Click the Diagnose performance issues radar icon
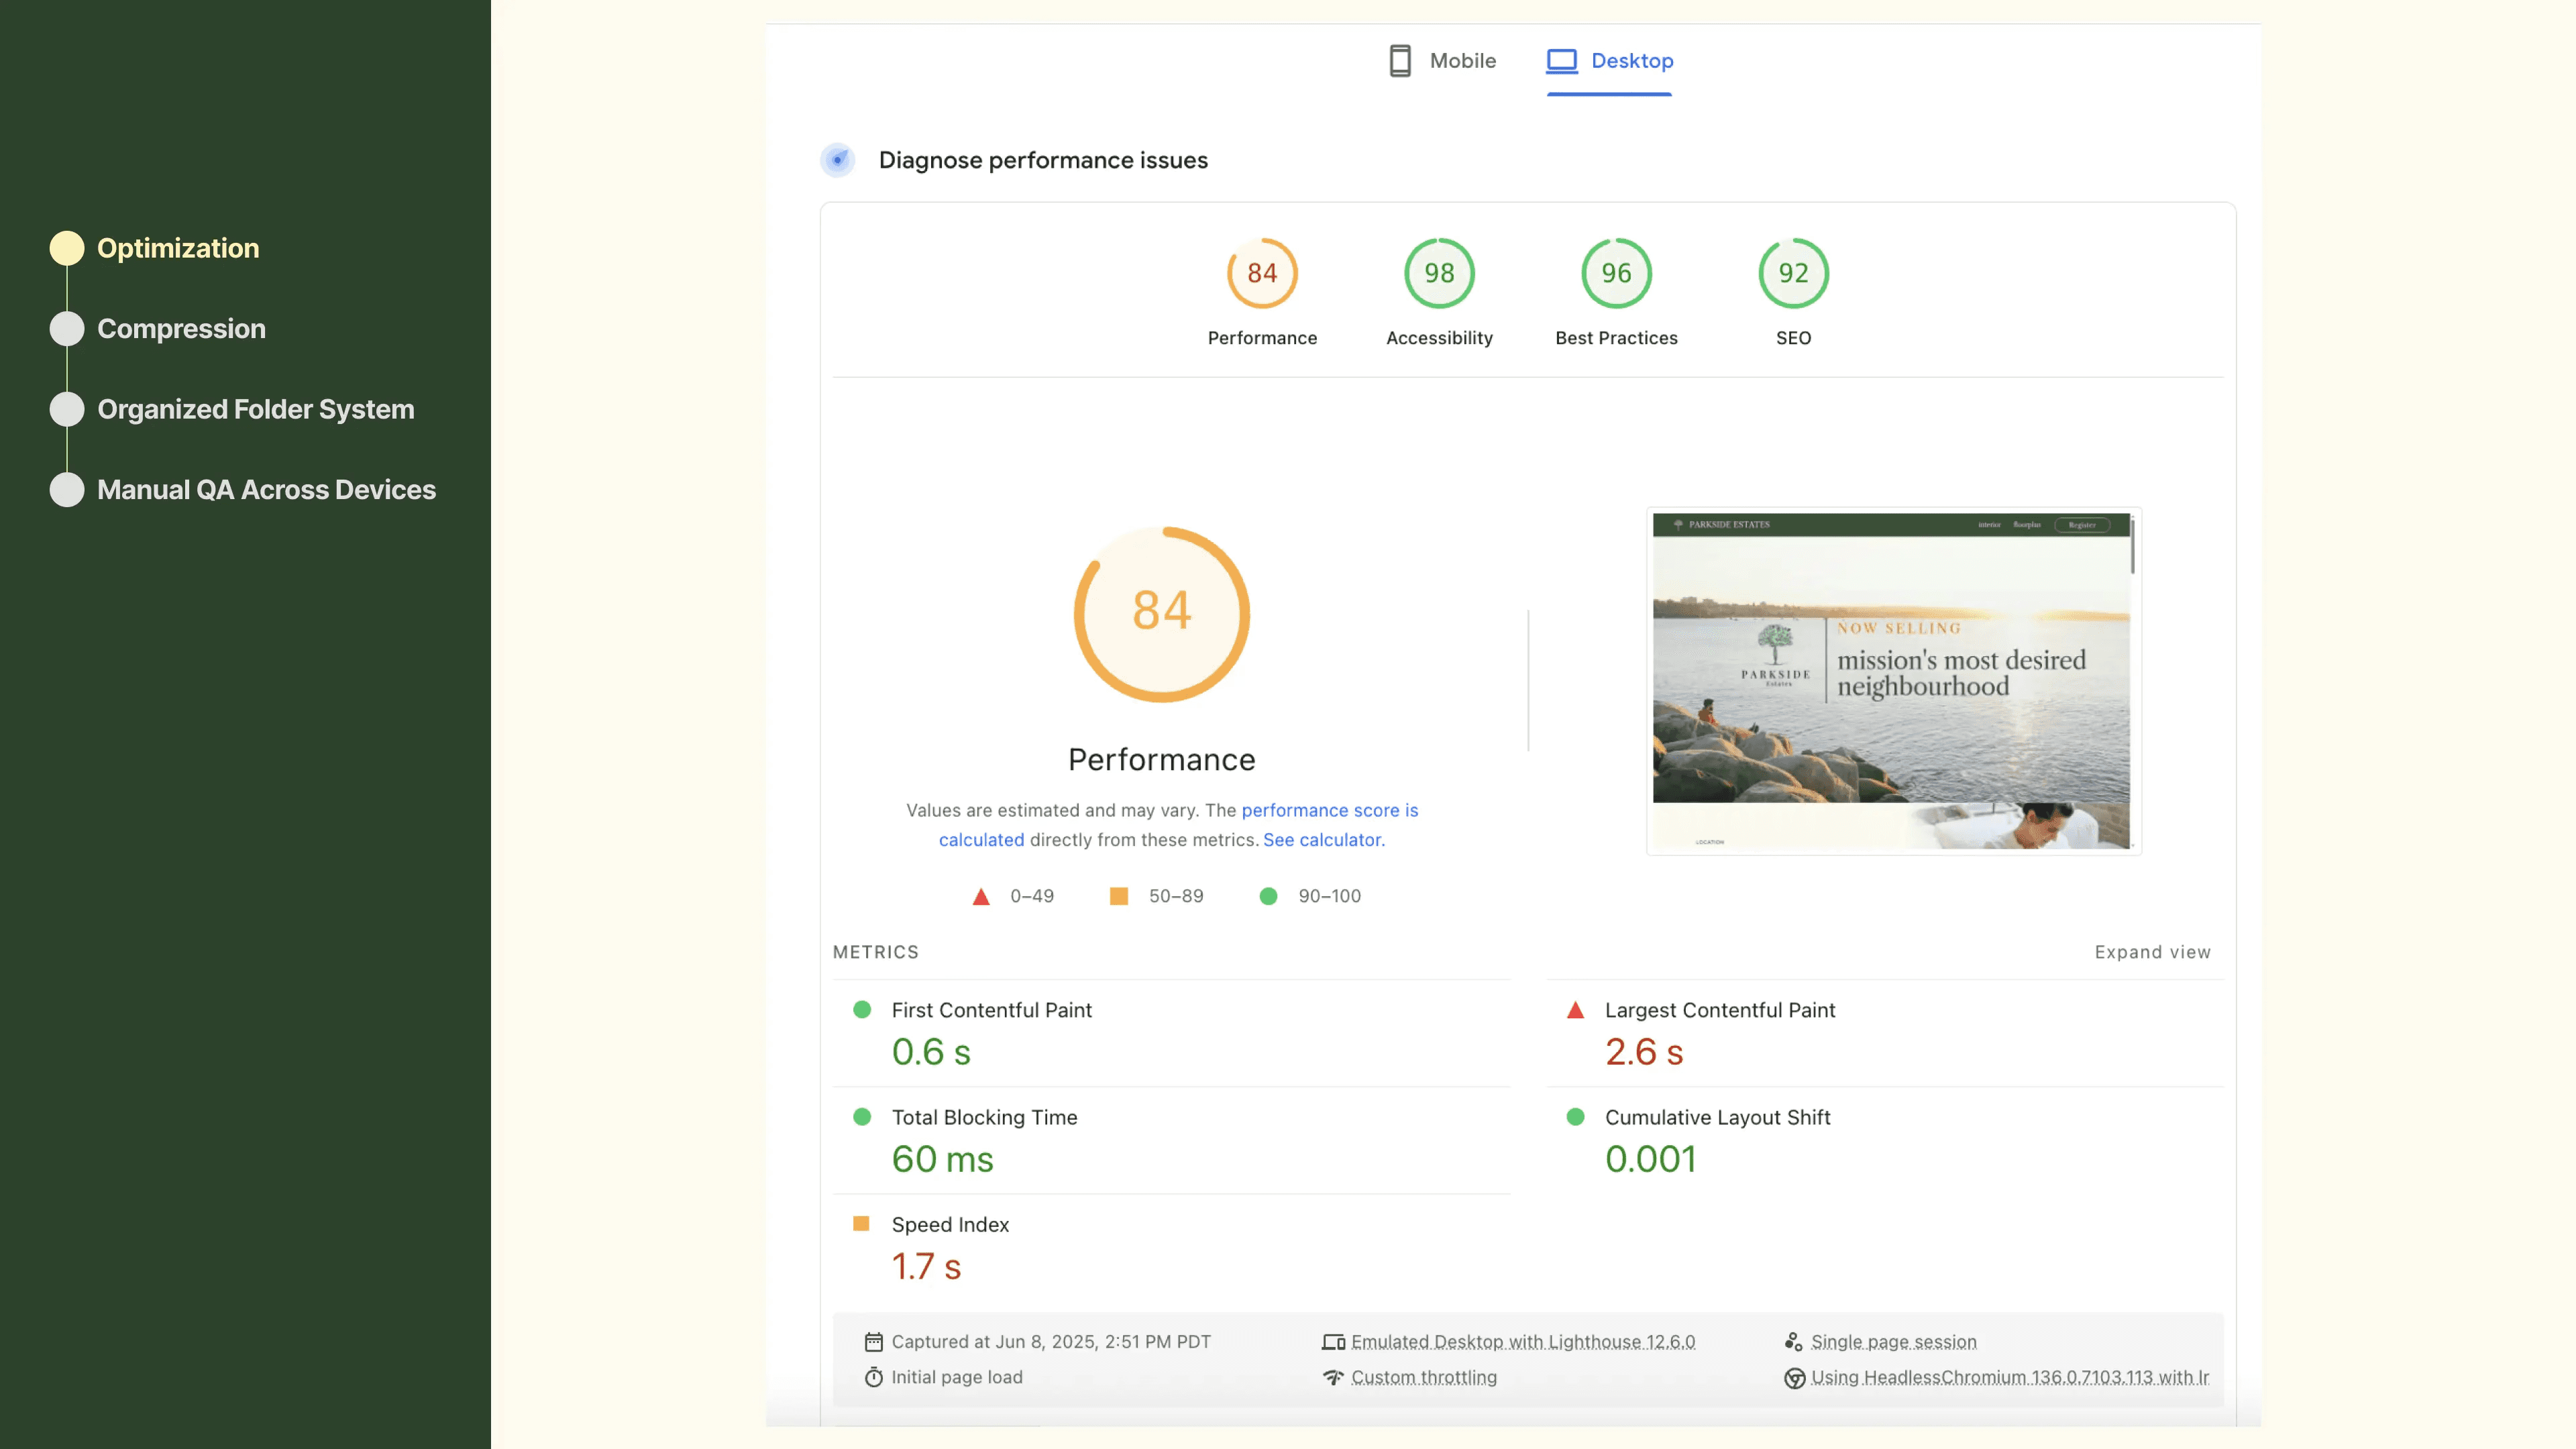The image size is (2576, 1449). 838,160
